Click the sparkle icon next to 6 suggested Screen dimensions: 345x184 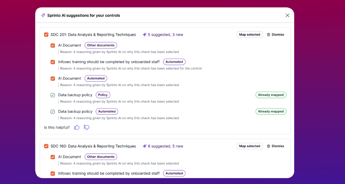(x=144, y=146)
